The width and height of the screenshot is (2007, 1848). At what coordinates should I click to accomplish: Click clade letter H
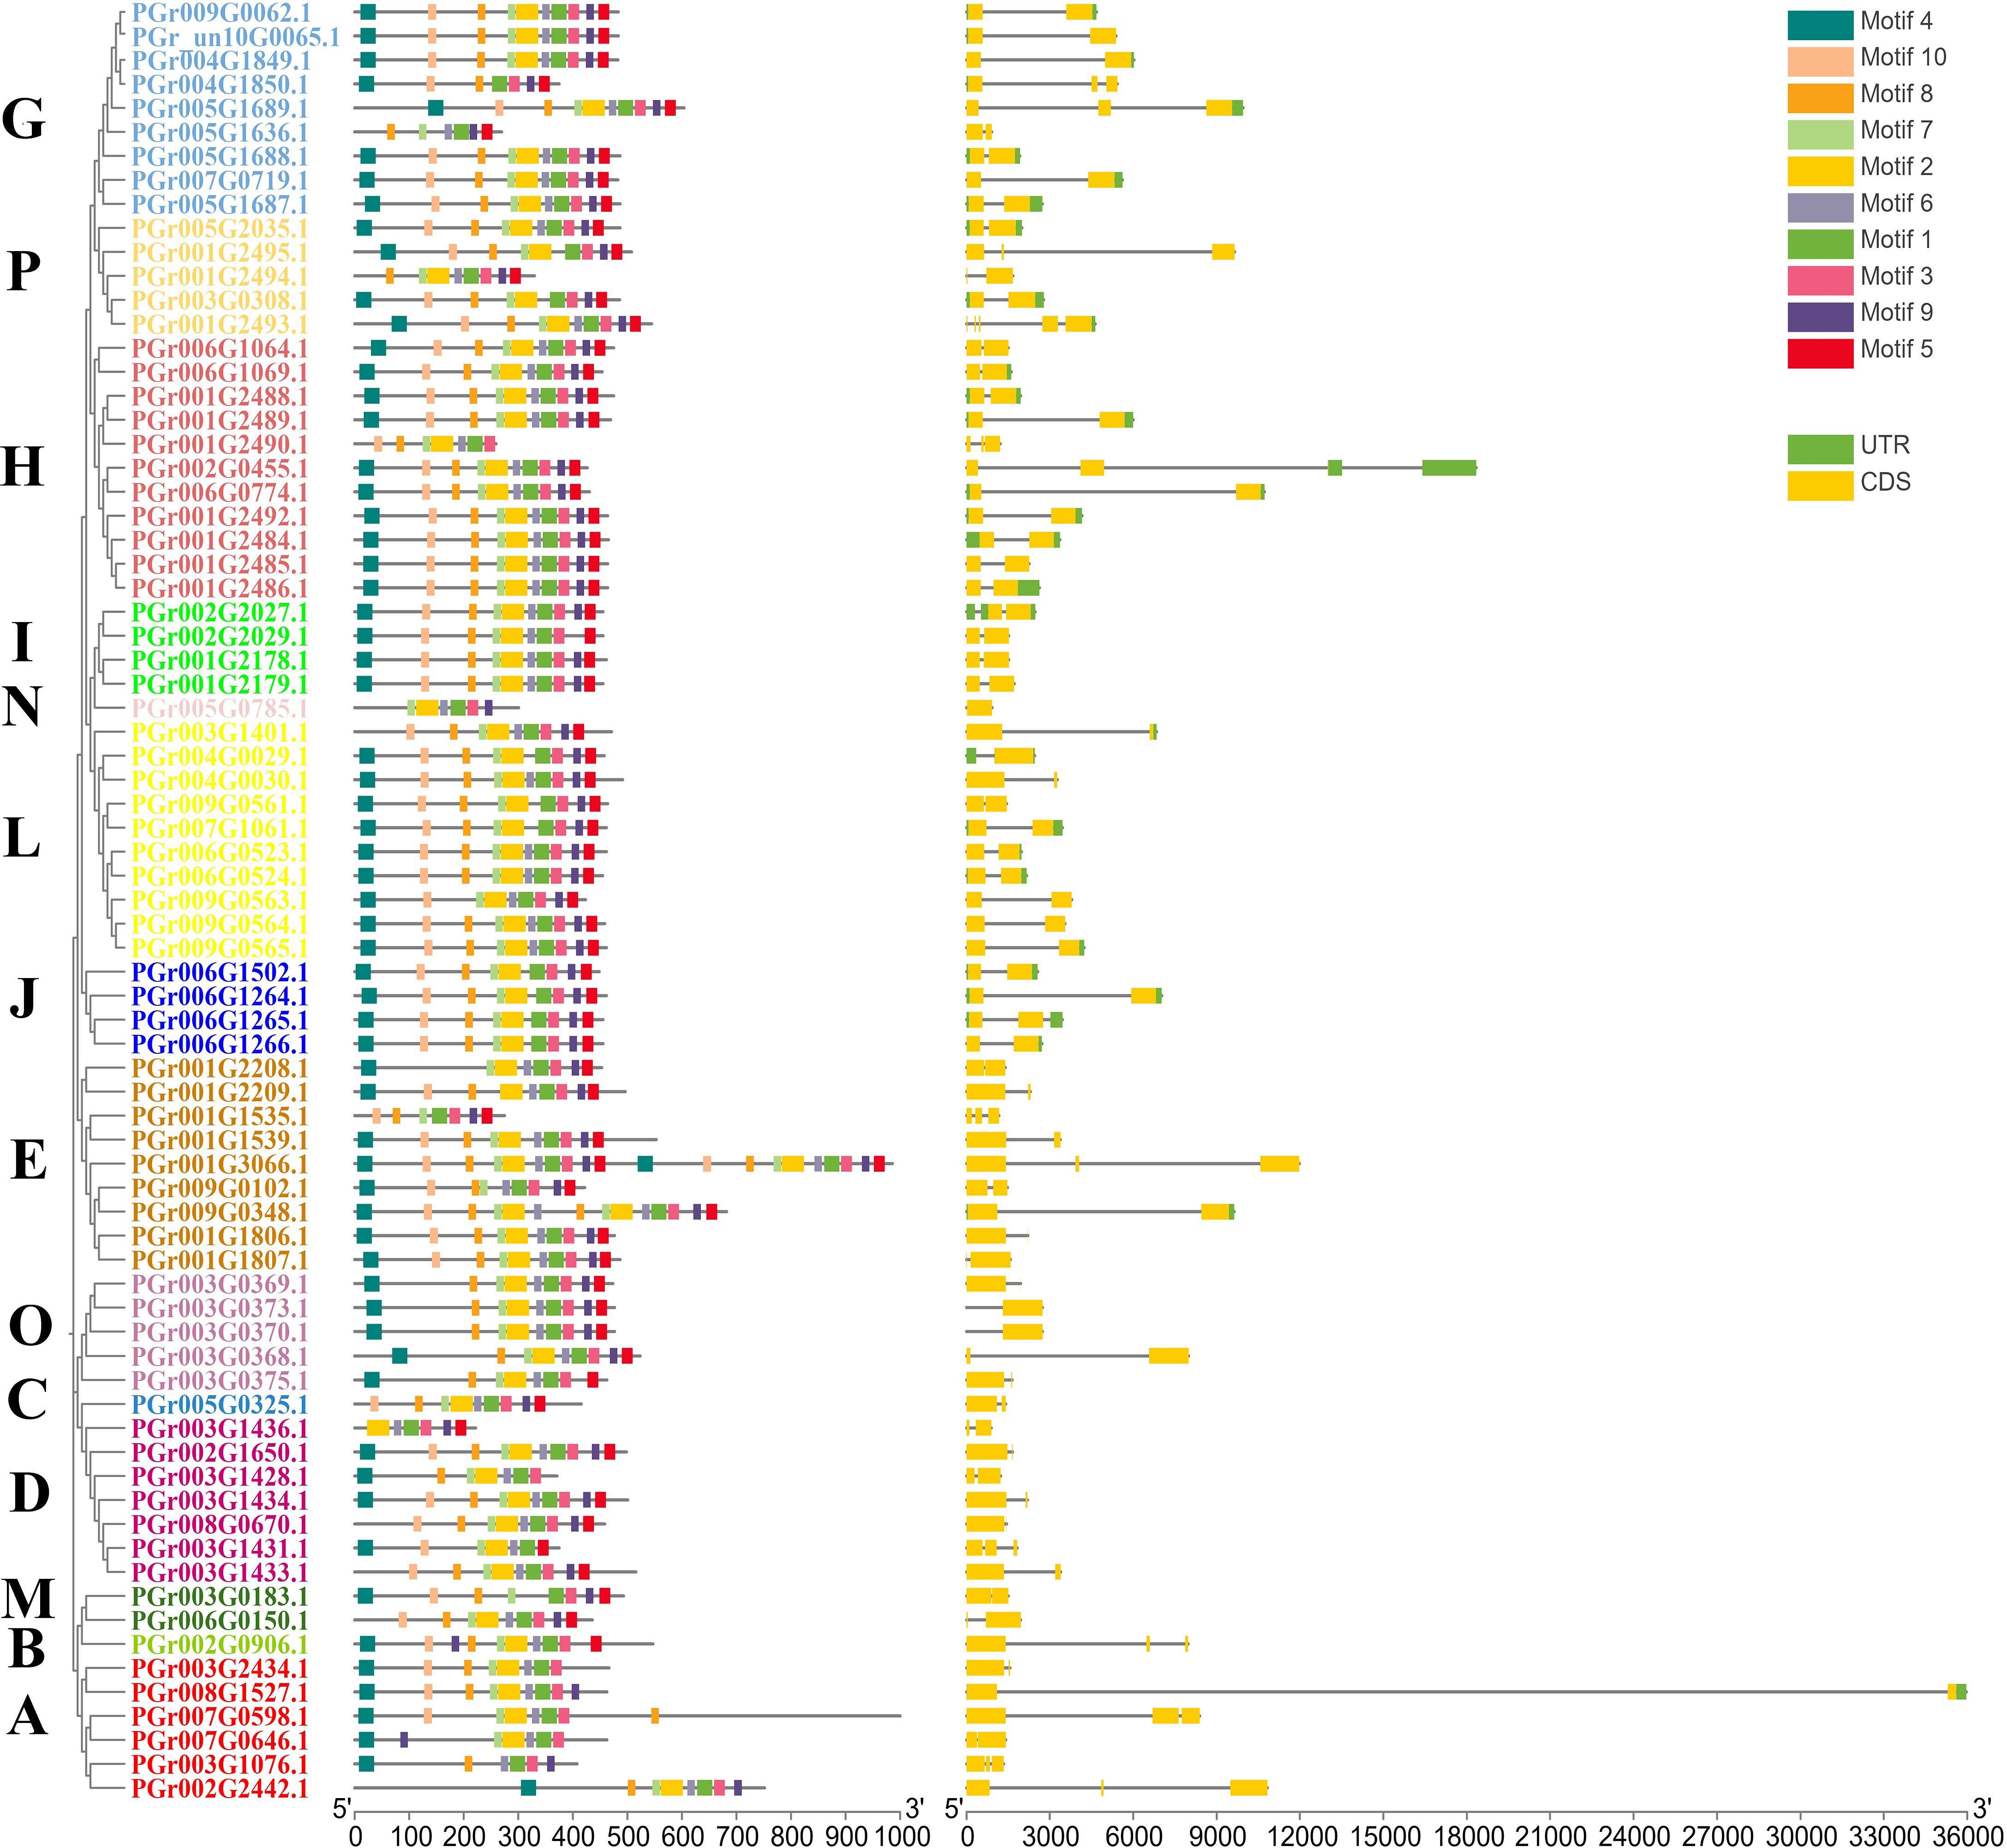pos(23,466)
